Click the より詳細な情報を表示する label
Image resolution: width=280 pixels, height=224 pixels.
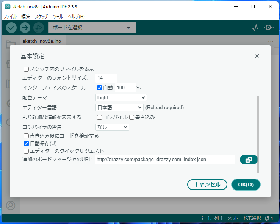point(52,117)
